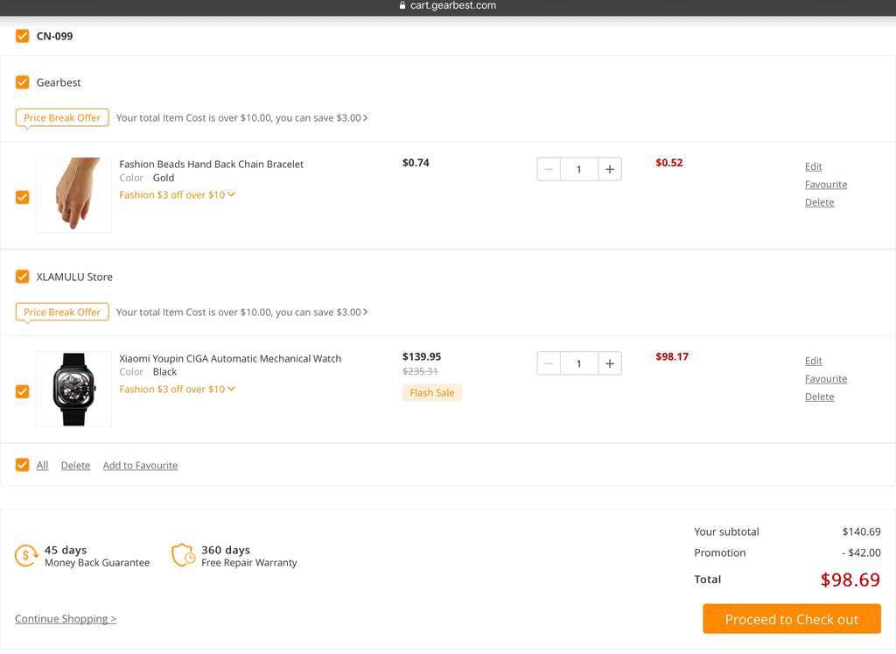The image size is (896, 654).
Task: Open Continue Shopping link
Action: 66,619
